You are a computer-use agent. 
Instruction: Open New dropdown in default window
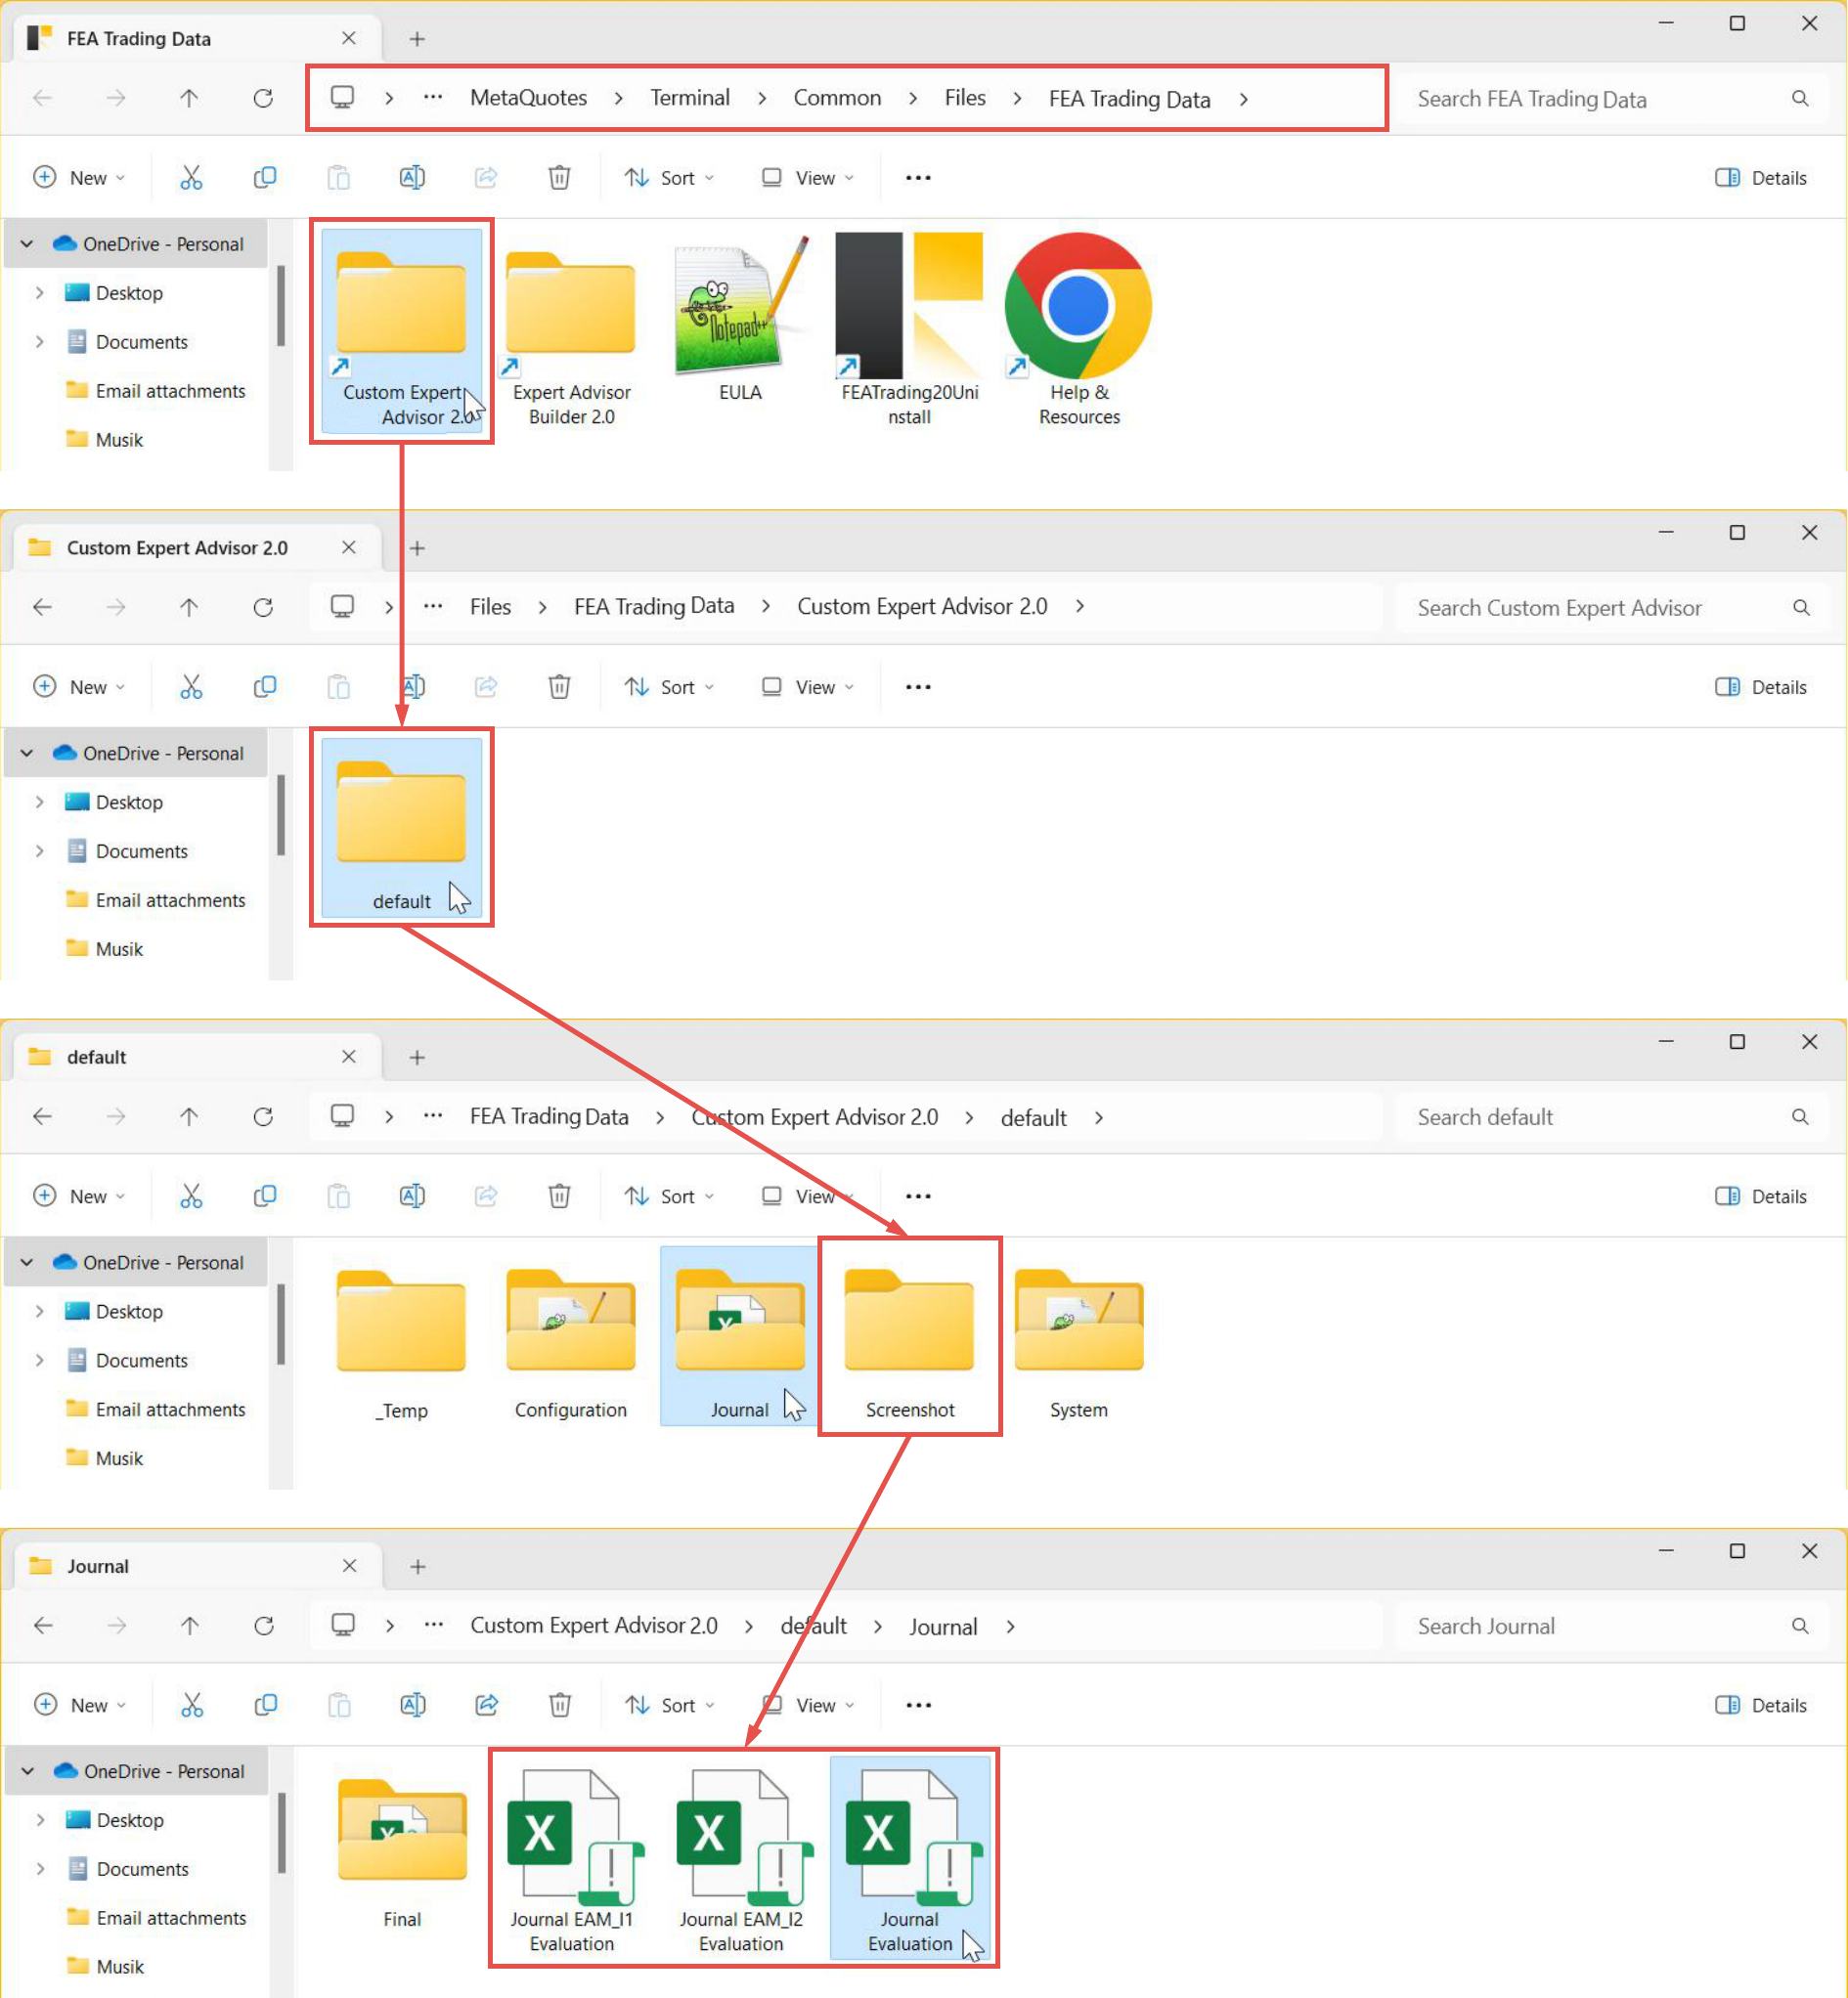click(x=80, y=1196)
